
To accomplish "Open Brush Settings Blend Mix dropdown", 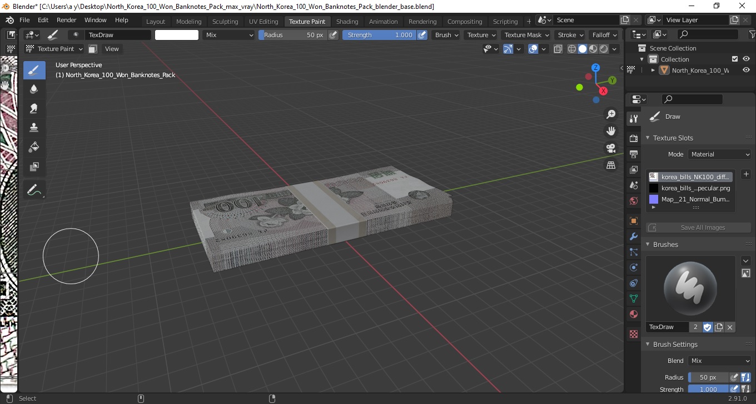I will [719, 361].
